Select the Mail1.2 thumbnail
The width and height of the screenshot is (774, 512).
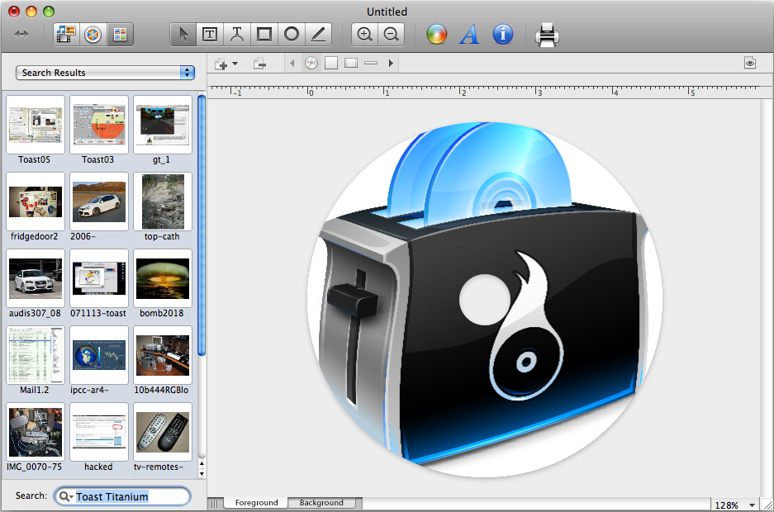pos(35,355)
